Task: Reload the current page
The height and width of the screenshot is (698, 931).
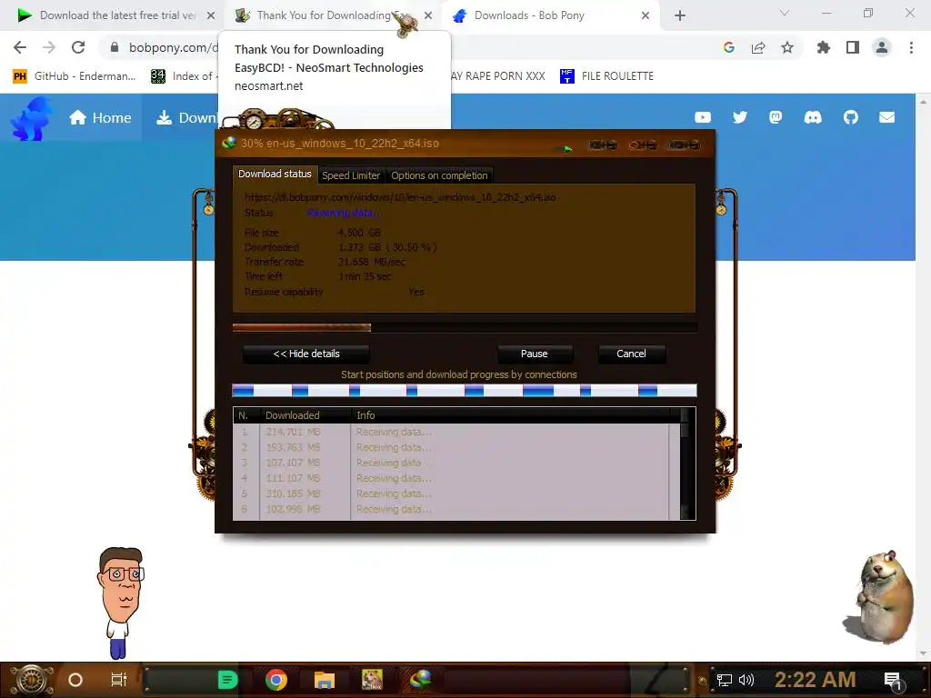Action: click(x=78, y=47)
